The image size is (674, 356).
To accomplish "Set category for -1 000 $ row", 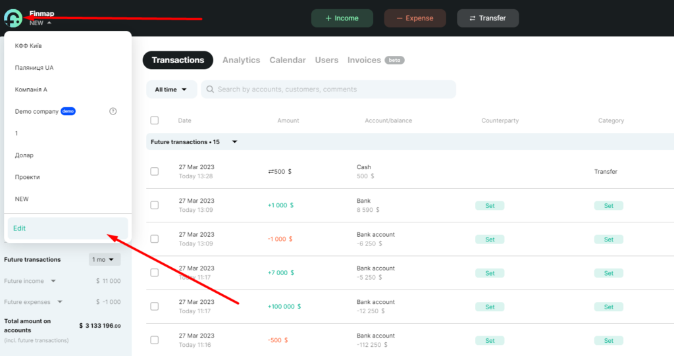I will point(609,240).
